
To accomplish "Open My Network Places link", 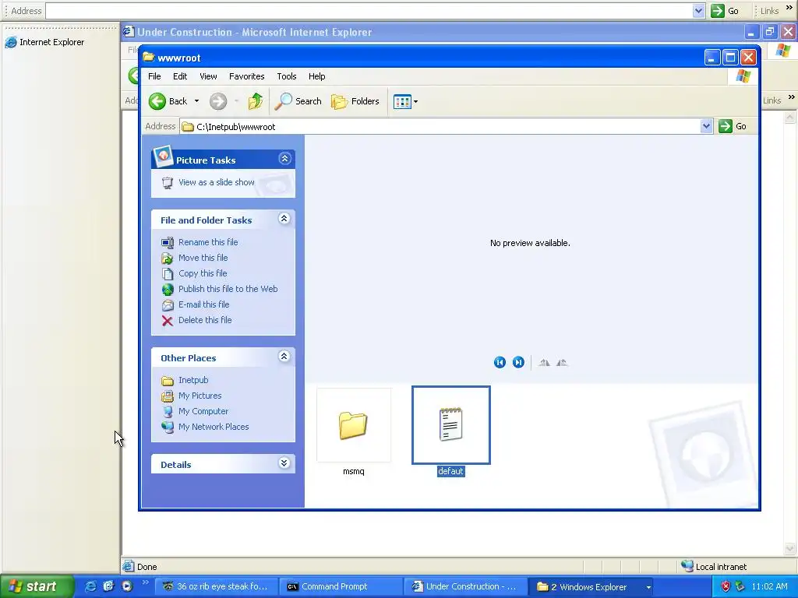I will 214,427.
